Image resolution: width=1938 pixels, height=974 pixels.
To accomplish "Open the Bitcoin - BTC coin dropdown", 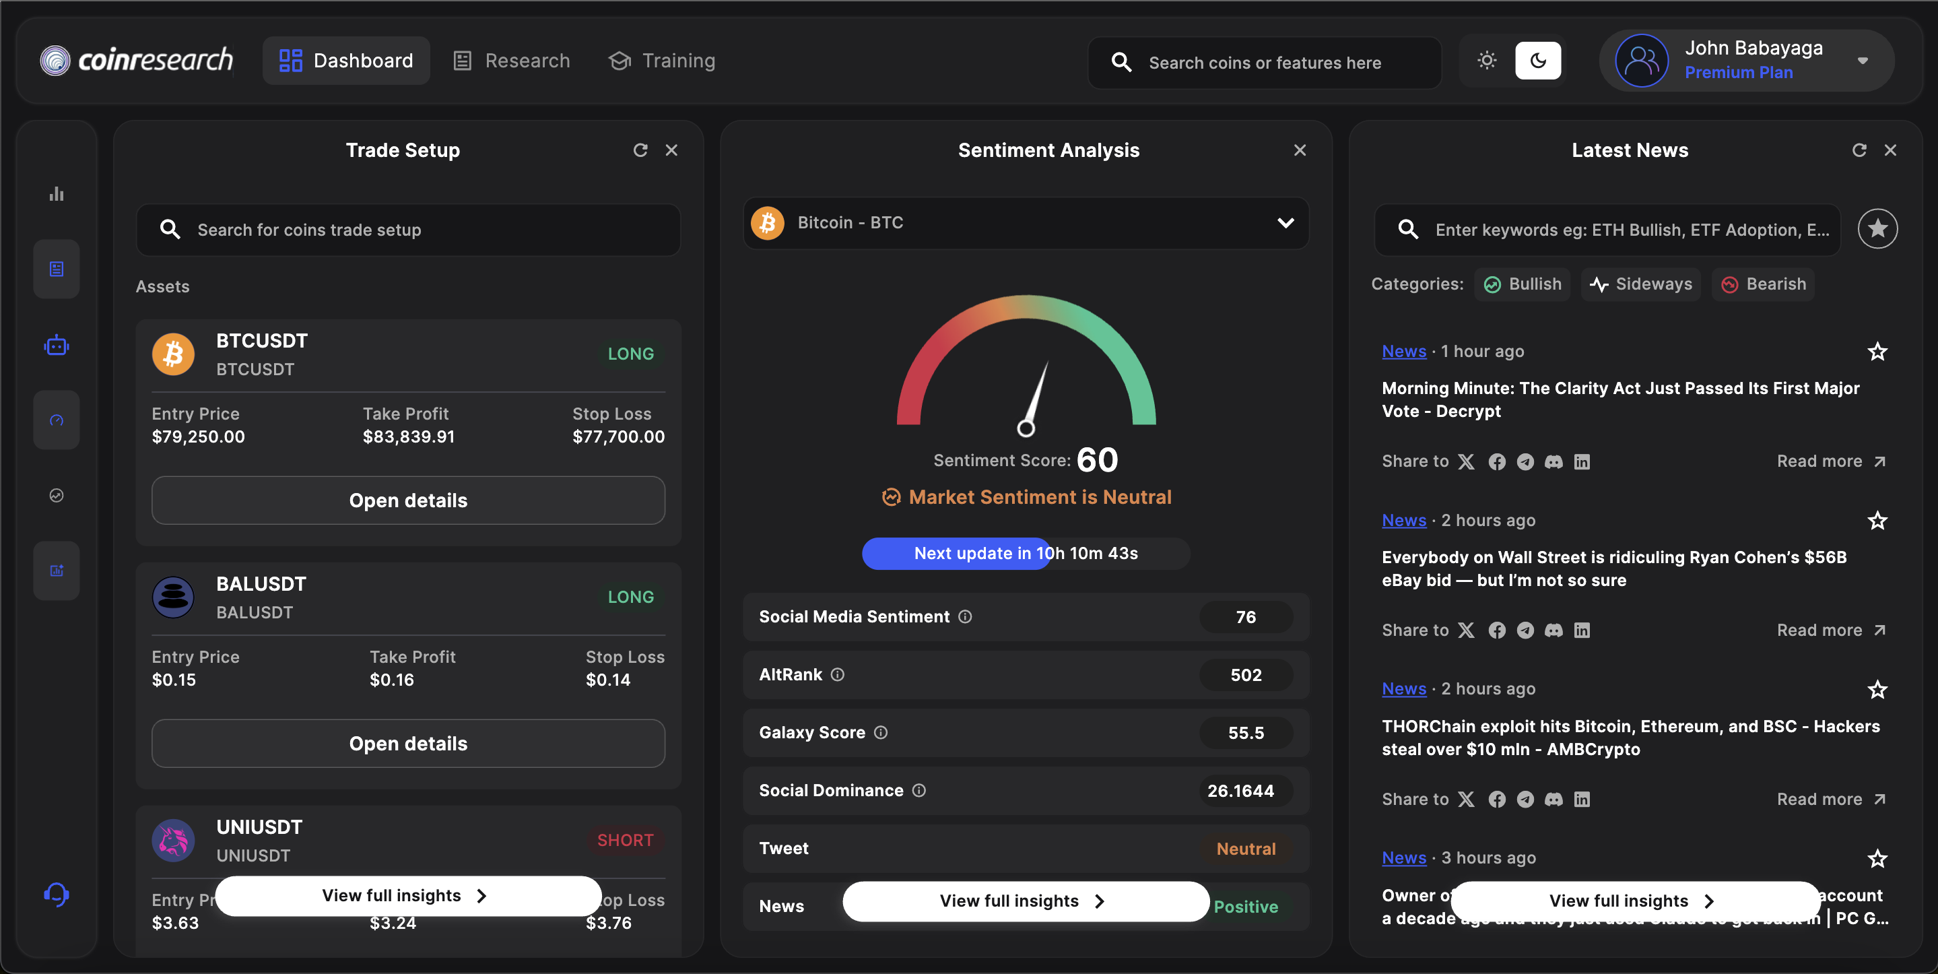I will pos(1026,223).
